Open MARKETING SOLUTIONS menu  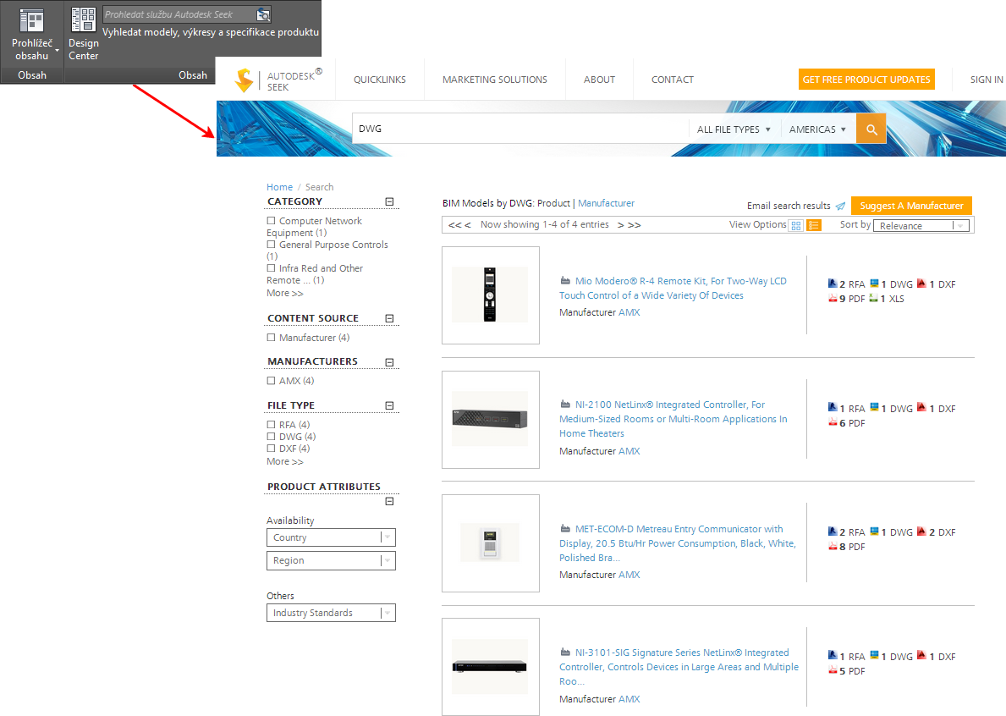click(495, 80)
